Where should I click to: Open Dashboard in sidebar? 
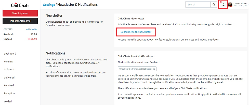click(10, 54)
